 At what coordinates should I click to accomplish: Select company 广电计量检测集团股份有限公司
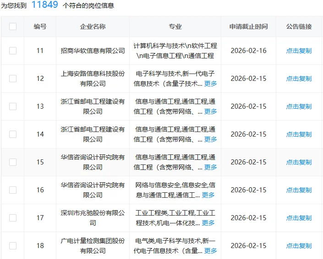pos(93,246)
